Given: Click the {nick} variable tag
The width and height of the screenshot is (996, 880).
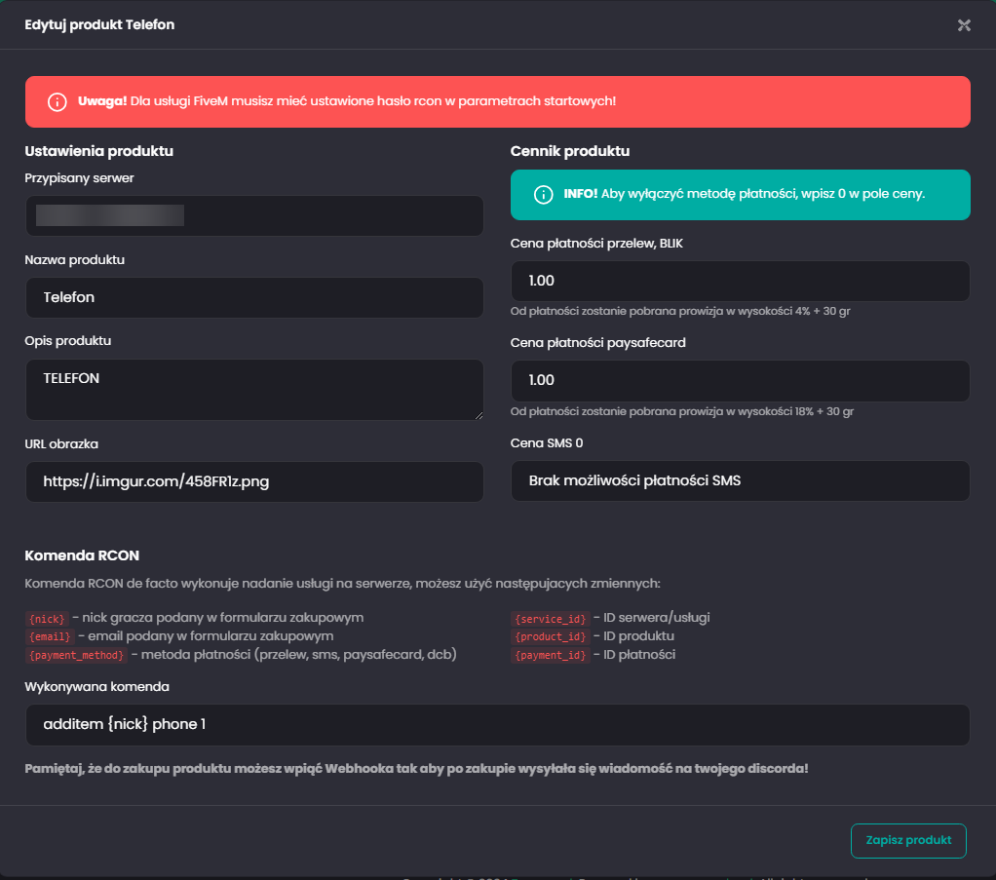Looking at the screenshot, I should coord(47,619).
